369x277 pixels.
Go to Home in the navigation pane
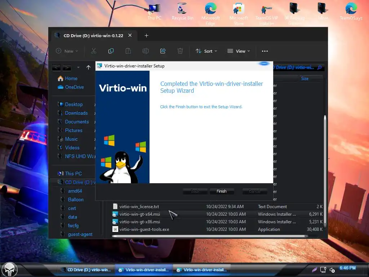[71, 78]
